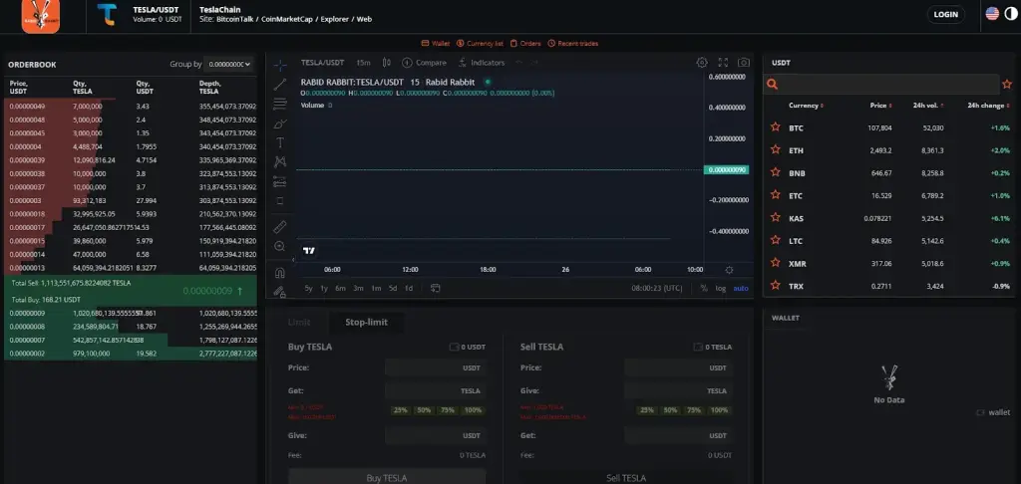Select the 5d time range

pyautogui.click(x=393, y=288)
